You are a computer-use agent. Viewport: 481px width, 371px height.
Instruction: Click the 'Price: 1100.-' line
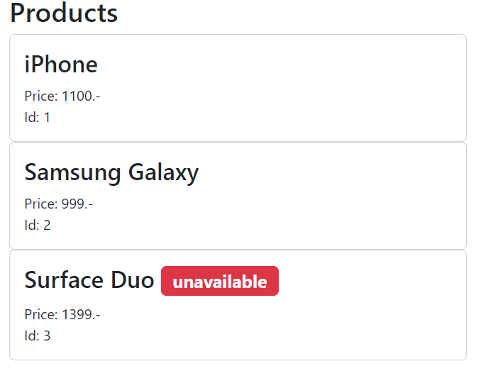(62, 96)
